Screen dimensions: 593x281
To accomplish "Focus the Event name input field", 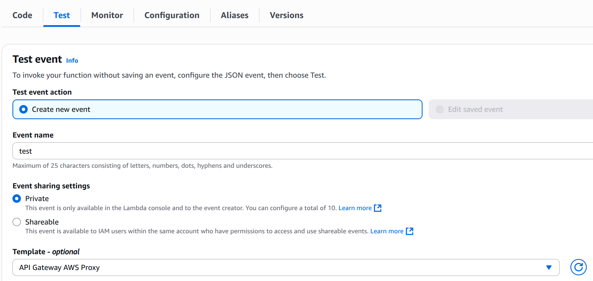I will pyautogui.click(x=303, y=151).
